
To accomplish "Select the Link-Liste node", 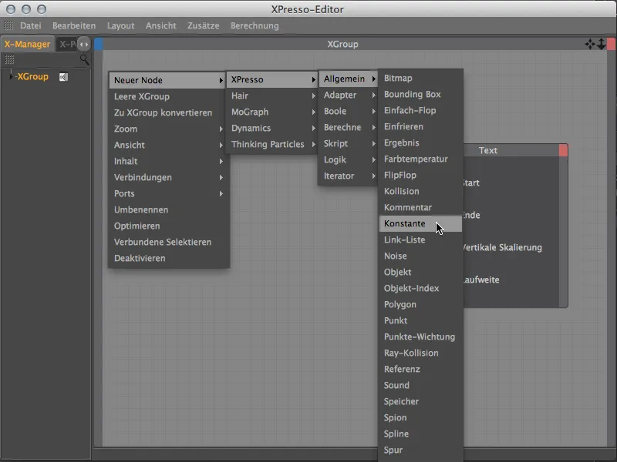I will click(x=420, y=239).
